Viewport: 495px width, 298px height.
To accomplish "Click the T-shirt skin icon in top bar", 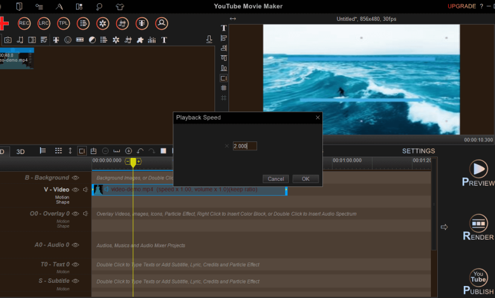I will [120, 6].
